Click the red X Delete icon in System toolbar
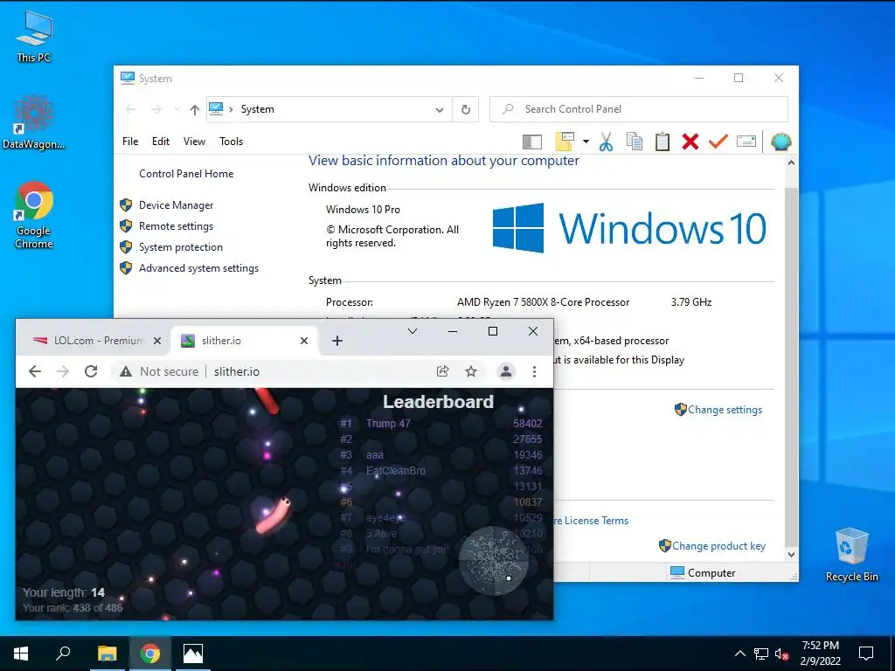This screenshot has width=895, height=671. pyautogui.click(x=690, y=142)
